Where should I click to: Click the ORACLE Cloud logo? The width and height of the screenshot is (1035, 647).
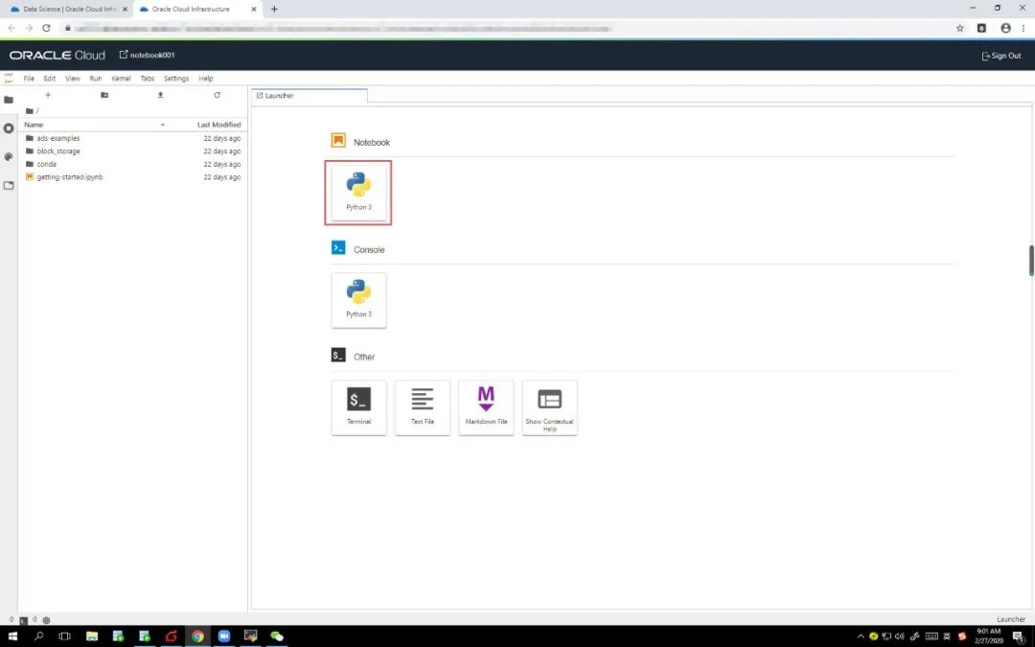57,56
